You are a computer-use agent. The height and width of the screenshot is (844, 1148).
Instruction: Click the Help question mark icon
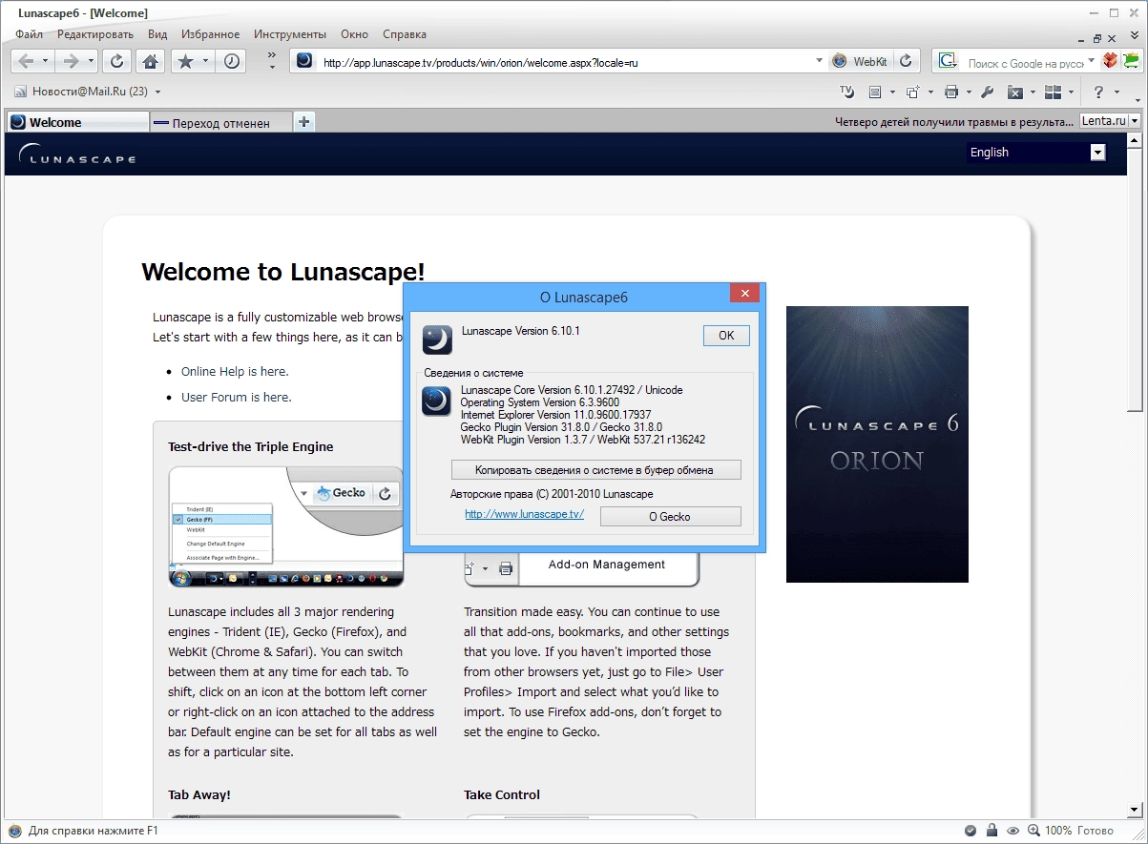tap(1099, 93)
